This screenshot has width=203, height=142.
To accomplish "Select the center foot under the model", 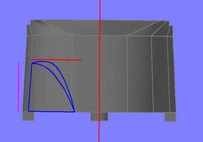I will point(99,116).
